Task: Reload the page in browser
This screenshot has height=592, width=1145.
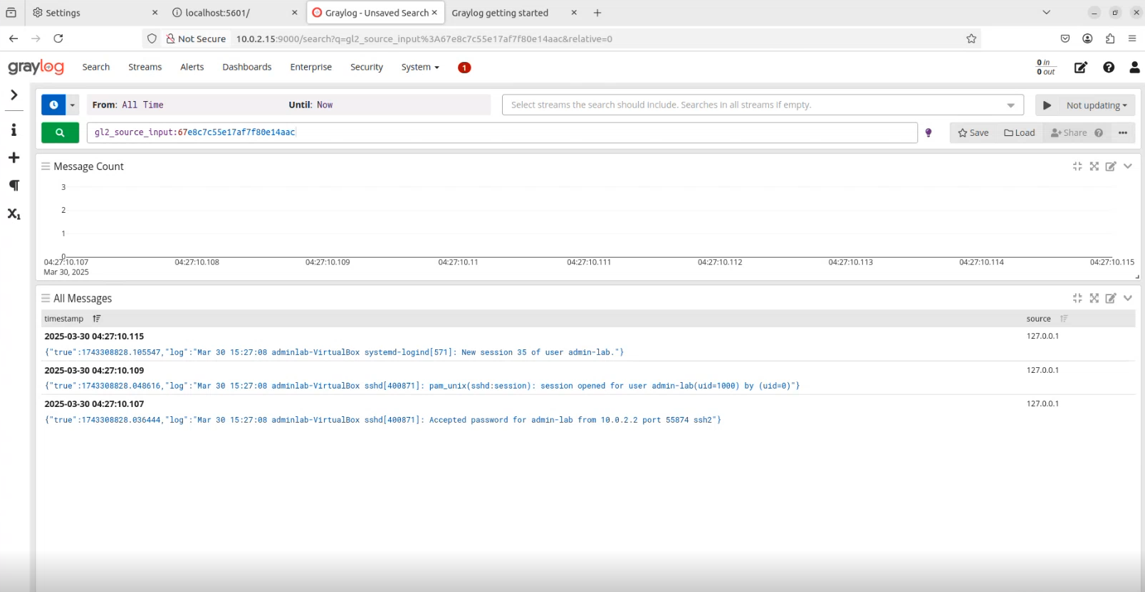Action: click(x=58, y=38)
